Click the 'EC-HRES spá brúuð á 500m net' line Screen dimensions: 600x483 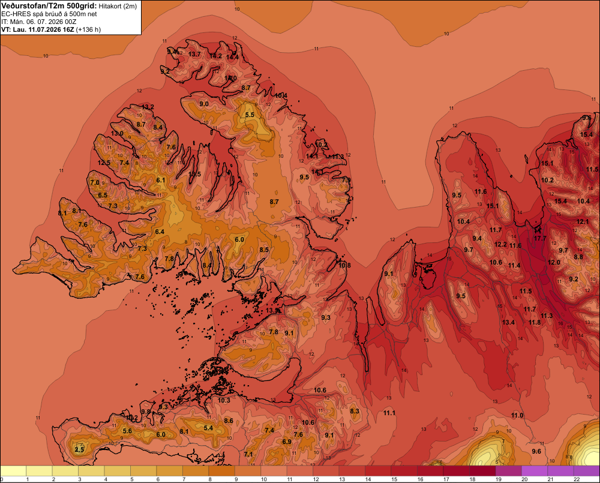point(49,14)
